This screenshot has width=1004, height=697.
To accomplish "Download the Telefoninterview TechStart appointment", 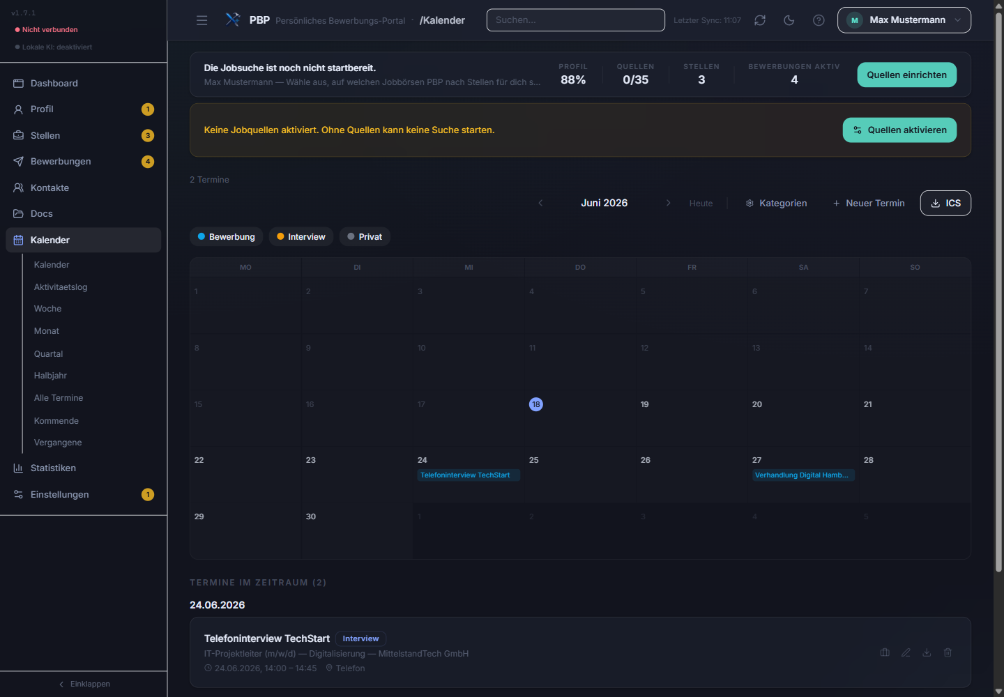I will coord(927,652).
